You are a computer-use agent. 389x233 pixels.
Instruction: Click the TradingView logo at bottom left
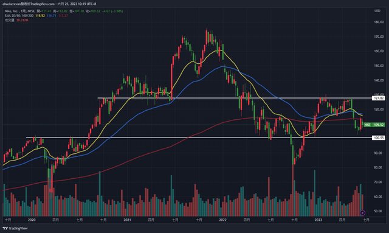15,228
